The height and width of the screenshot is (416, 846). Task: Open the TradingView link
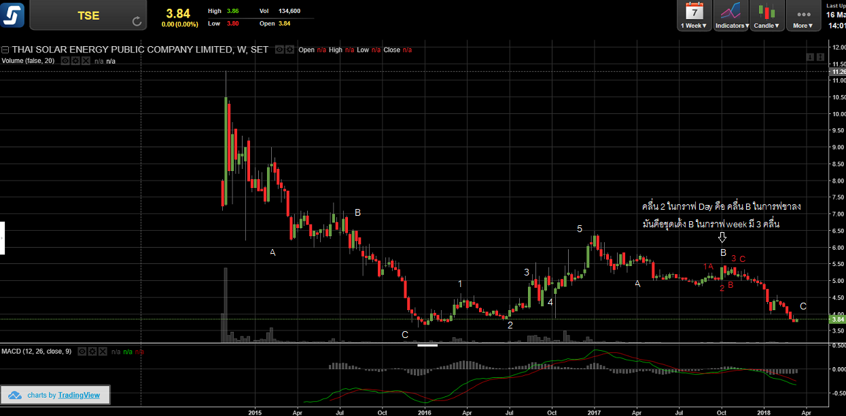point(79,395)
